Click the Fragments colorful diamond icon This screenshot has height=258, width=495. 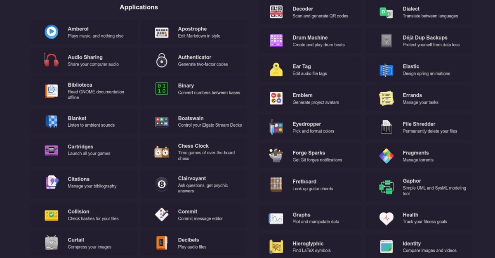click(x=387, y=156)
